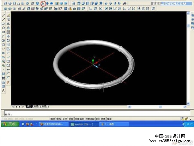Toggle 栅格 grid display in status bar
Image resolution: width=194 pixels, height=146 pixels.
[59, 119]
